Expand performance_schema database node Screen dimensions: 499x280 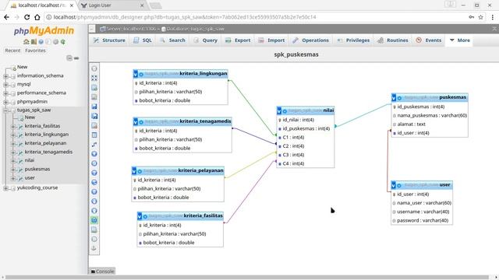(5, 93)
